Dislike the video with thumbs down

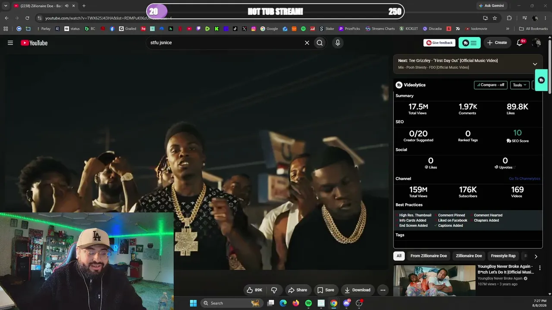[x=274, y=290]
